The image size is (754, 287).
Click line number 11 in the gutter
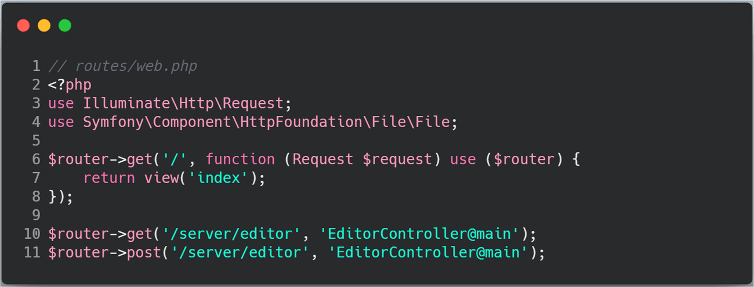pyautogui.click(x=32, y=253)
